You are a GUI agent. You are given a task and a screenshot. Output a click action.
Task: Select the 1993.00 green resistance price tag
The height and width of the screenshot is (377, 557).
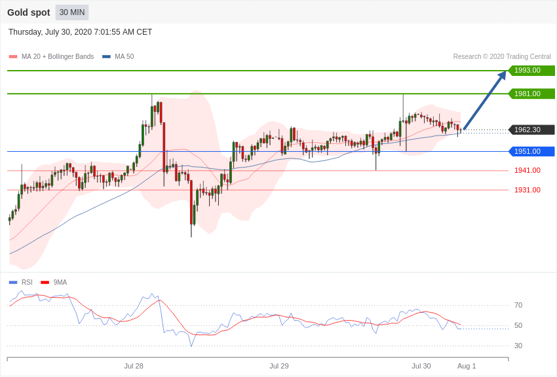[x=532, y=70]
